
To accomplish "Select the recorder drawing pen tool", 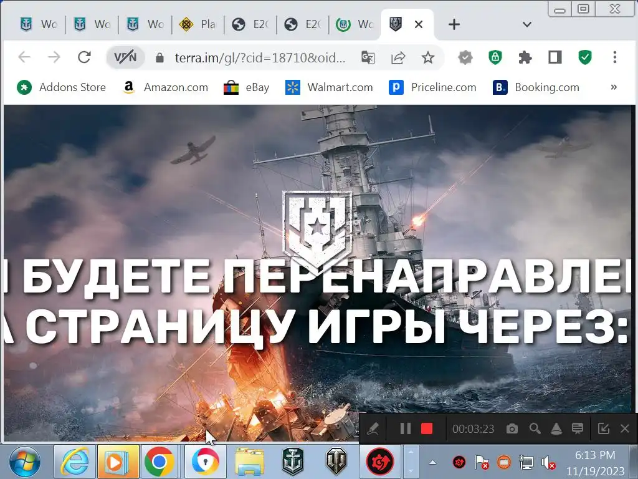I will [x=373, y=428].
